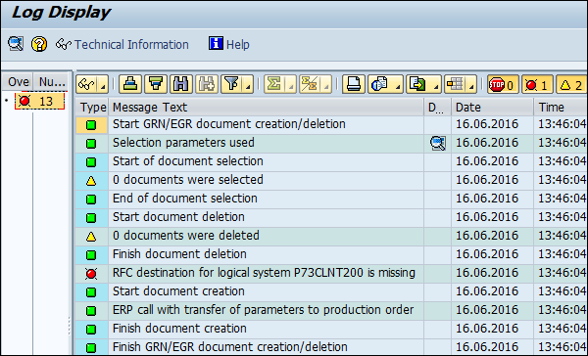Click the Find Next icon
The height and width of the screenshot is (356, 588).
[x=207, y=84]
